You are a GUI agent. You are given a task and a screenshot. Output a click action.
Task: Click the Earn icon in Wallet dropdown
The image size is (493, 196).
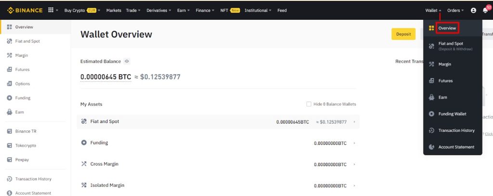tap(431, 97)
